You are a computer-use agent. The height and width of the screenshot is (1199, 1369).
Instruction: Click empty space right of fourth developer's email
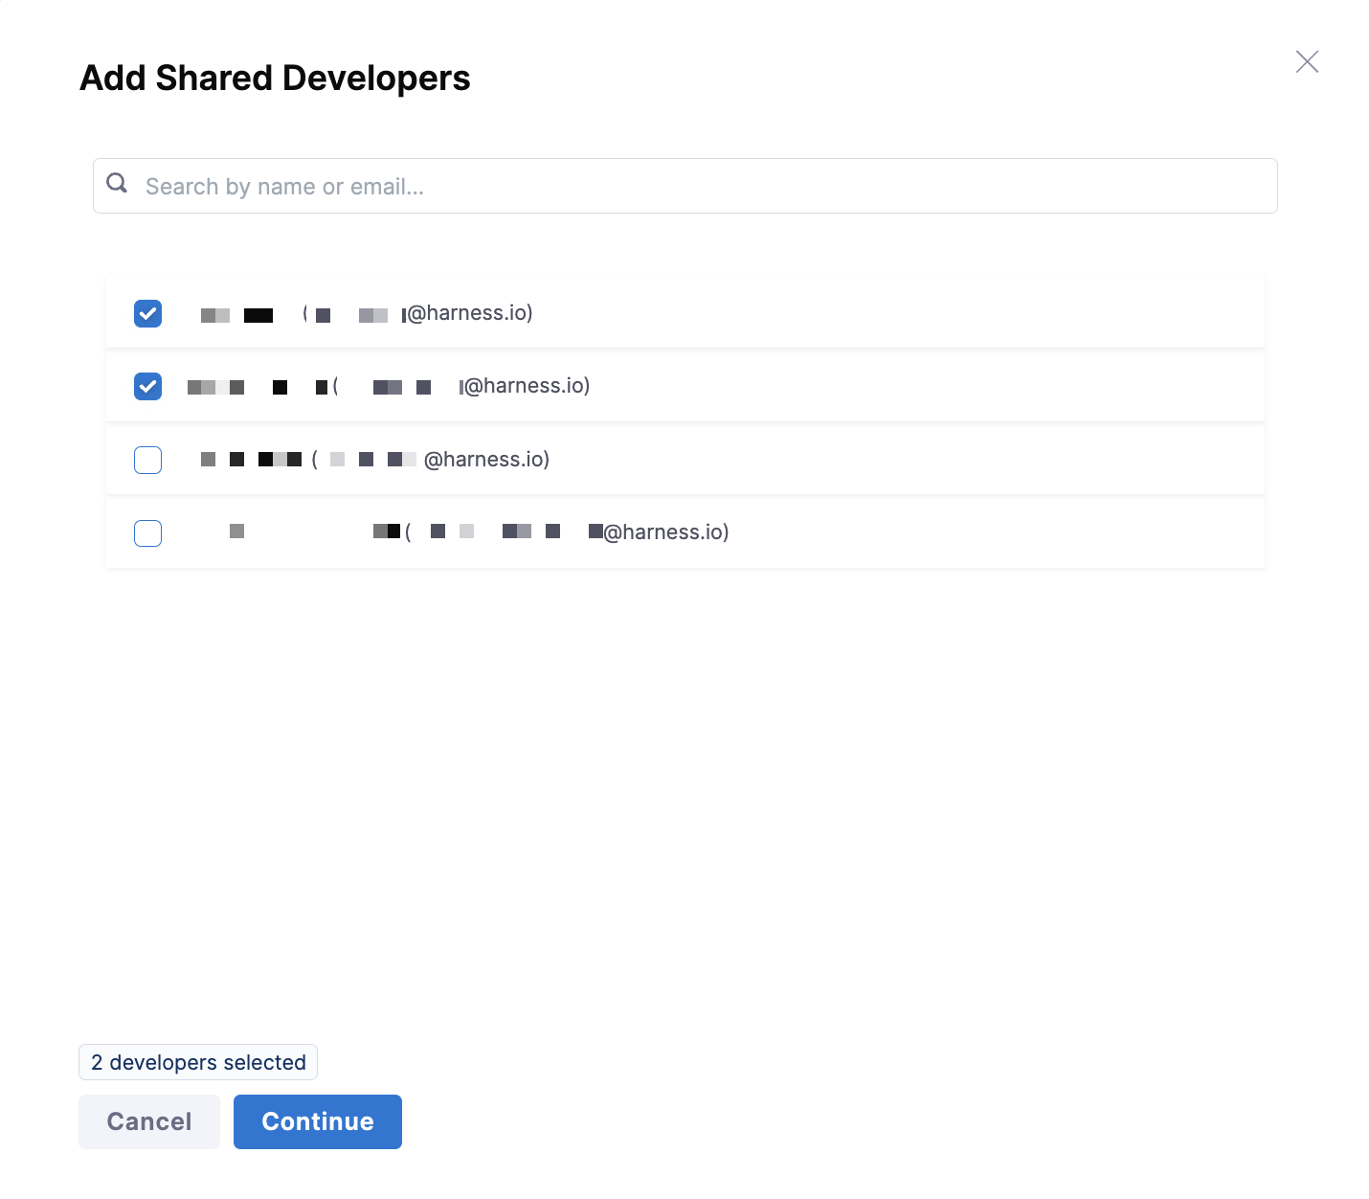[996, 533]
